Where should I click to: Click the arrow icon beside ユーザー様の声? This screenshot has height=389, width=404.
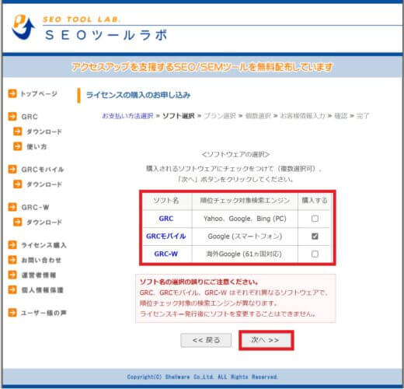(x=12, y=313)
